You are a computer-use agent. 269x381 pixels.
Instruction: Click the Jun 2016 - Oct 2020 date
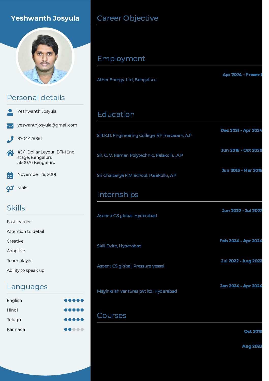(x=242, y=150)
